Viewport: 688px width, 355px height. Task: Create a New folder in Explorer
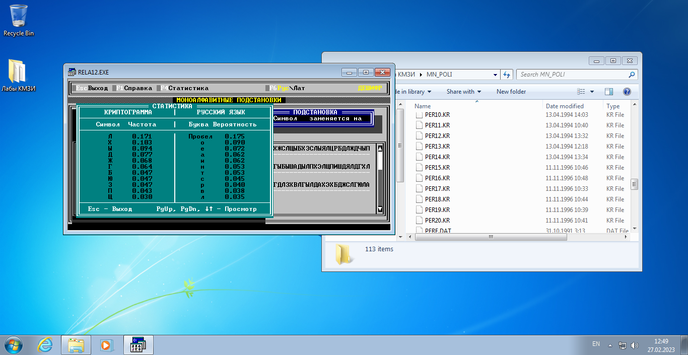coord(511,92)
